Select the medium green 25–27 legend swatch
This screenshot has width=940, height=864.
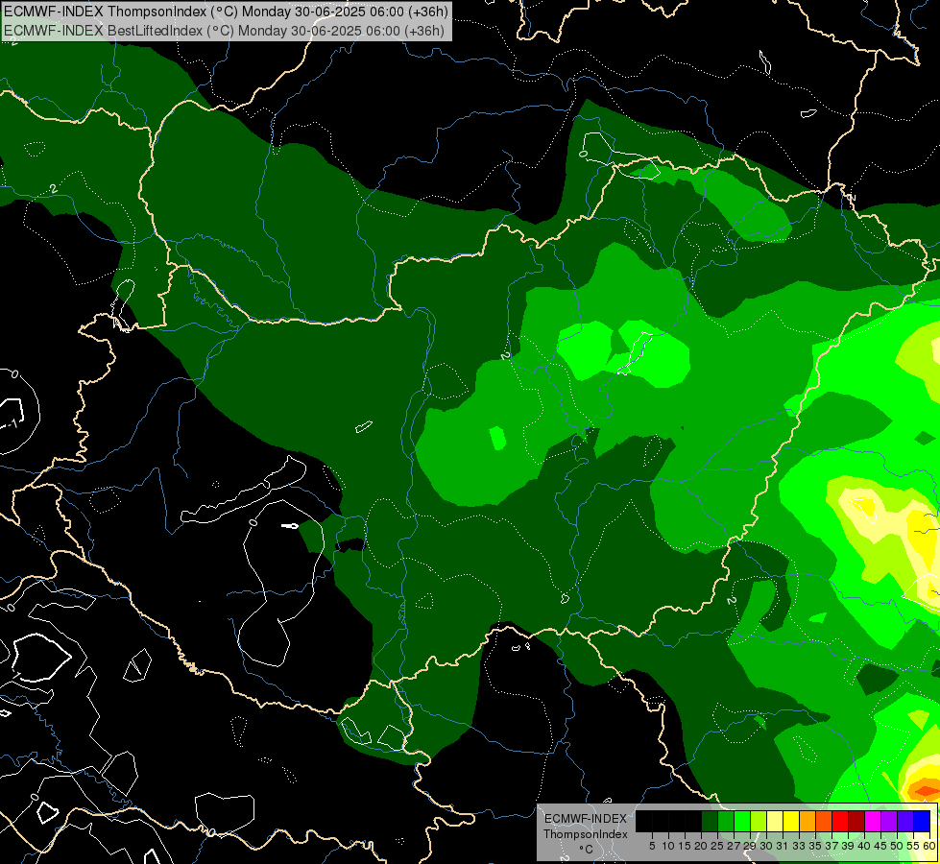tap(726, 822)
